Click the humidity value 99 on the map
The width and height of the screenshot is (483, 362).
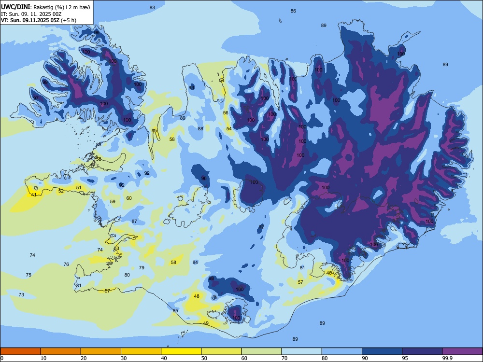pyautogui.click(x=45, y=82)
